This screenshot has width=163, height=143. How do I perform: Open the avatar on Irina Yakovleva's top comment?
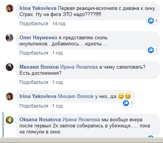click(x=10, y=8)
